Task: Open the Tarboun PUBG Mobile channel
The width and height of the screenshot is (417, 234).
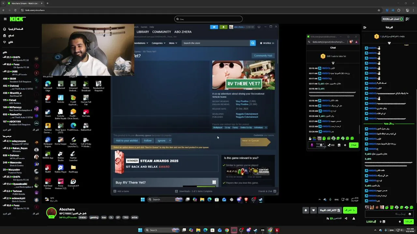Action: click(21, 192)
